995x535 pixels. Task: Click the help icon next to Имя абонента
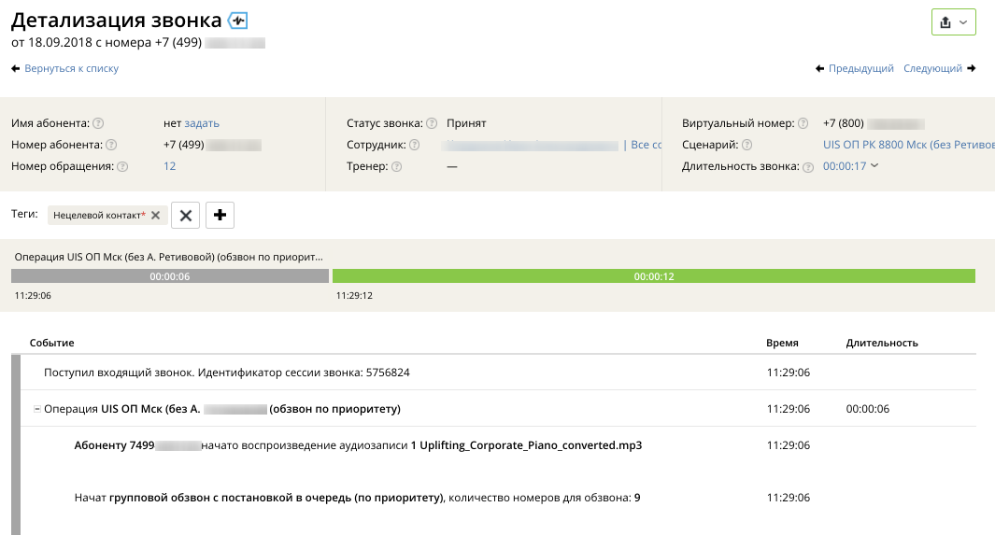(x=98, y=123)
